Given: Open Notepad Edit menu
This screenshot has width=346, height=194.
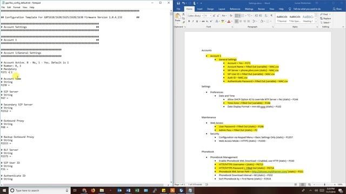Looking at the screenshot, I should [9, 7].
